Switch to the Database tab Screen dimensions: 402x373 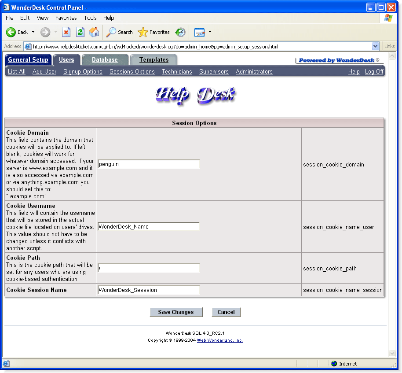point(105,59)
